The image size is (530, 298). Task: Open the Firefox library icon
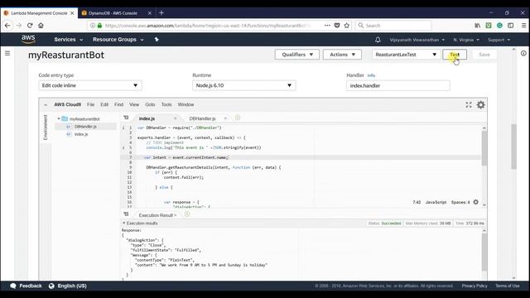point(477,26)
